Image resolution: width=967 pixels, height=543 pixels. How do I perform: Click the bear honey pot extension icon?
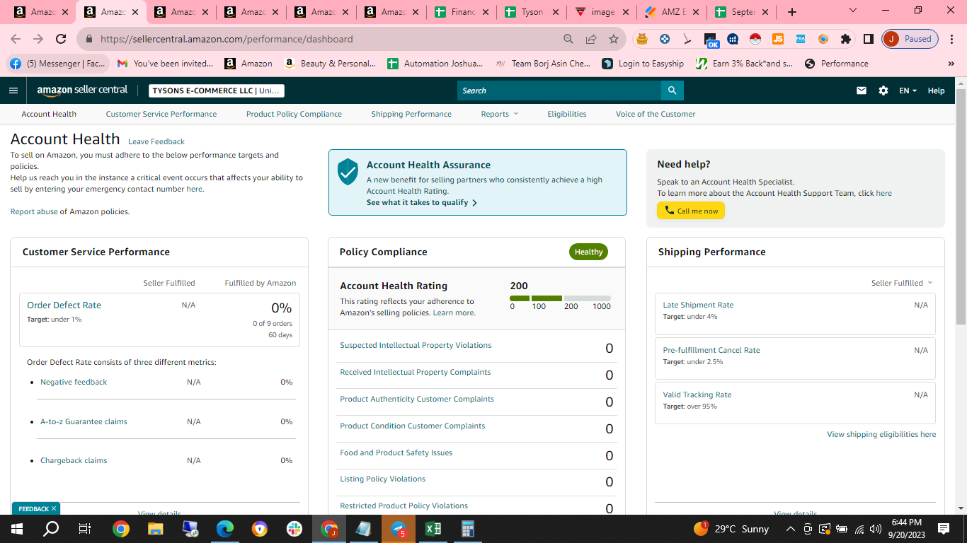(642, 39)
